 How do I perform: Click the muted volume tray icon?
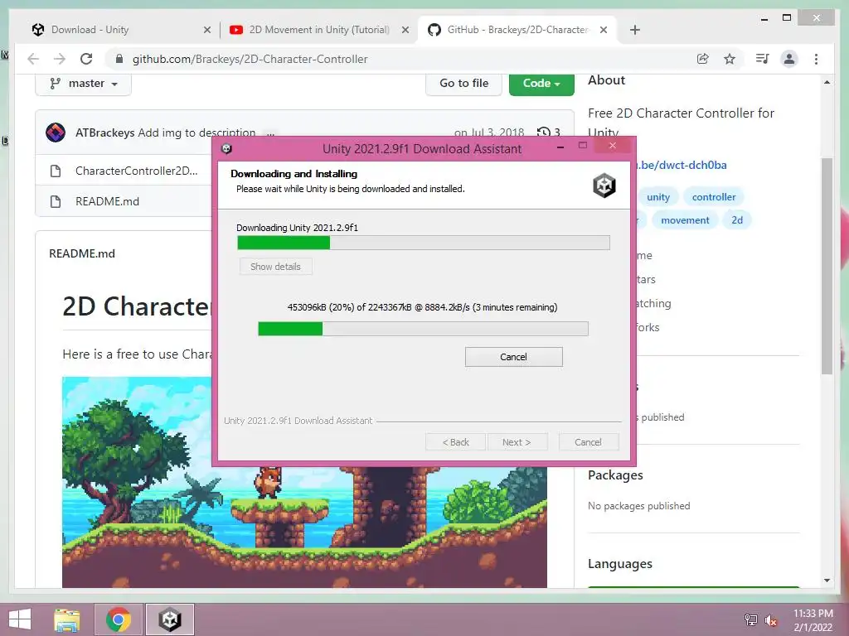771,620
